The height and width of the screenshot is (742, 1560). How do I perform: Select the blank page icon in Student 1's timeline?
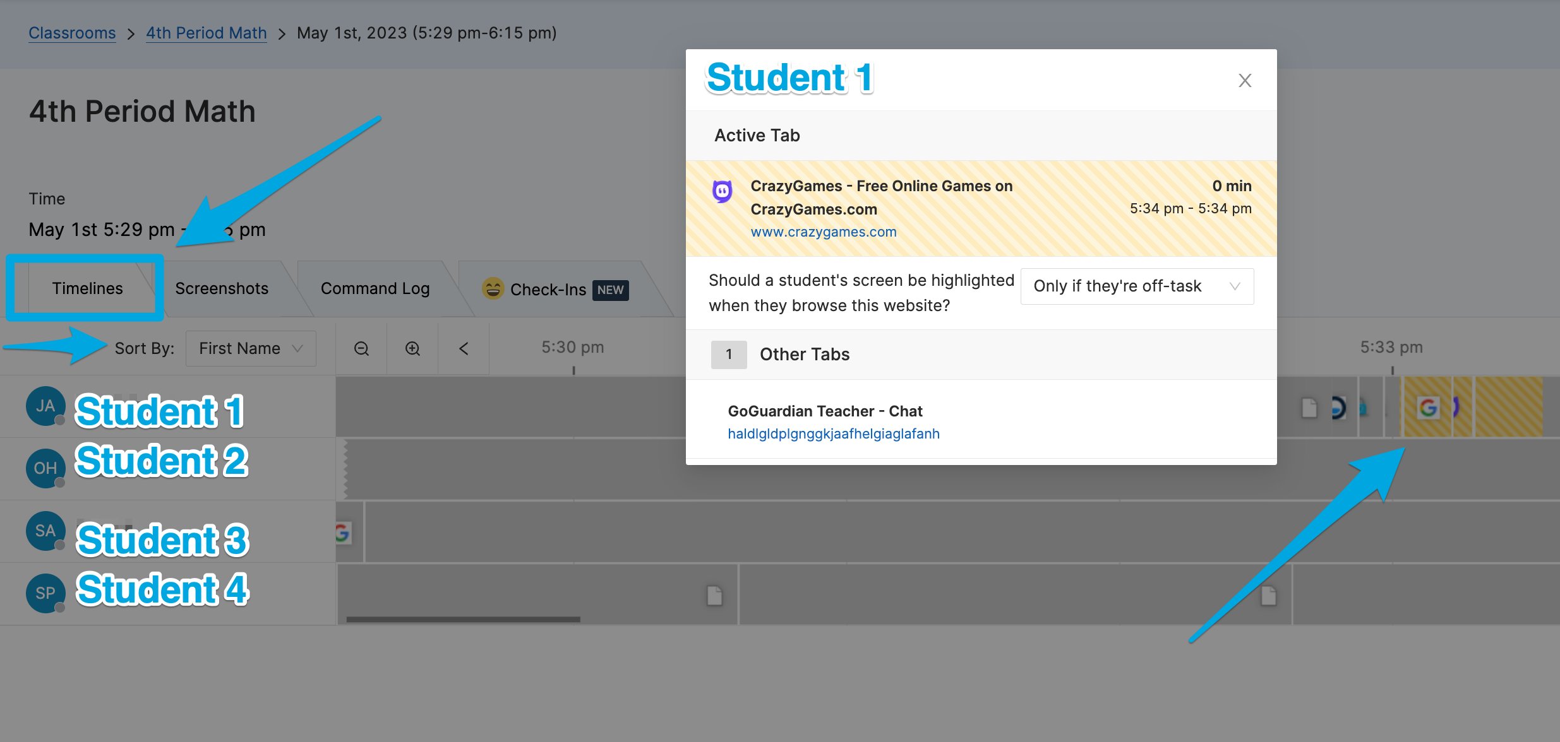(1309, 408)
